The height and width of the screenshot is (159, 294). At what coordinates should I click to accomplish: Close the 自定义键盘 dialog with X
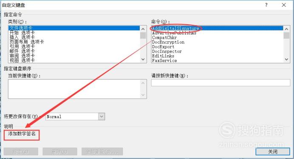pos(284,5)
